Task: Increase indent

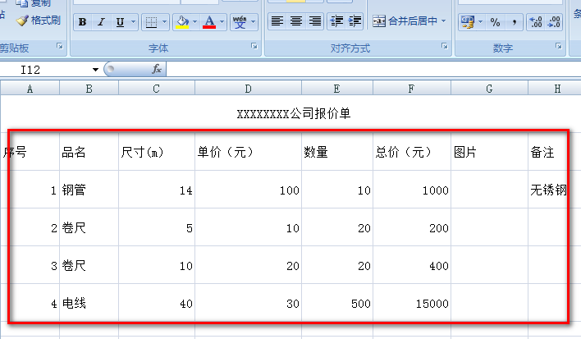Action: (355, 21)
